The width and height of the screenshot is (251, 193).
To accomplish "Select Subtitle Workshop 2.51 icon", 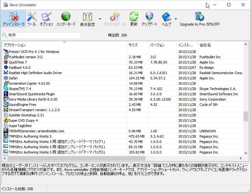I will pos(6,115).
